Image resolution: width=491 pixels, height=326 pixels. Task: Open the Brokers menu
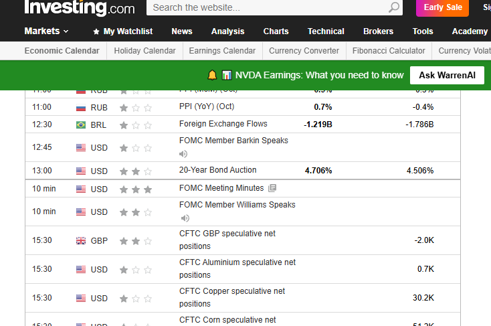pyautogui.click(x=378, y=31)
